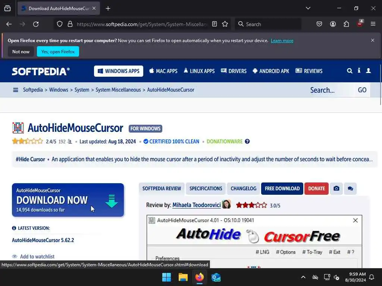
Task: Click Softpedia info icon
Action: 359,70
